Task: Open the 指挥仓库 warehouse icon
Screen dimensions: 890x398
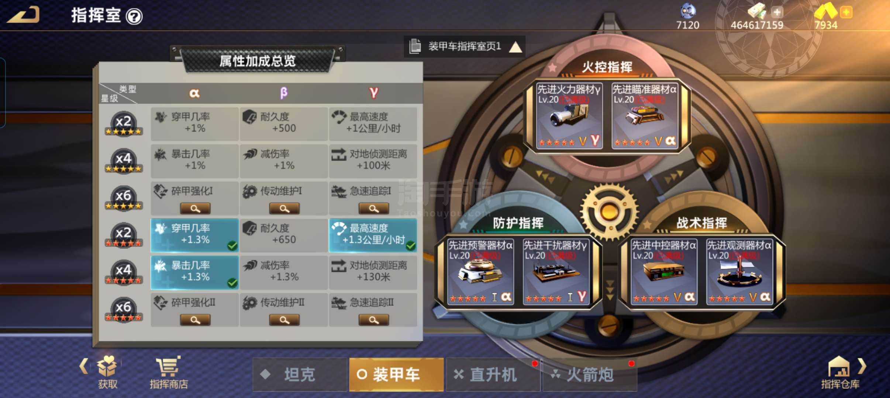Action: coord(840,372)
